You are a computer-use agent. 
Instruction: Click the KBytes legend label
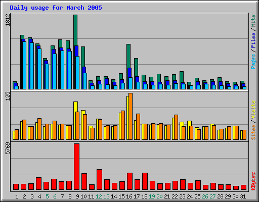tap(253, 181)
